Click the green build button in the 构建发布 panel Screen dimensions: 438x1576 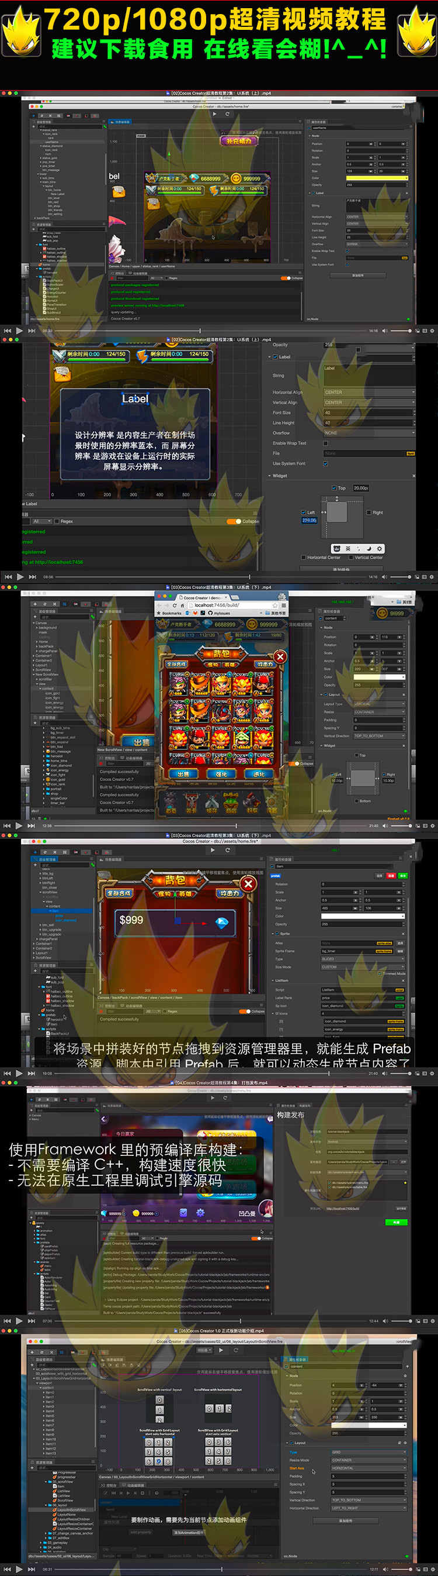coord(397,1223)
